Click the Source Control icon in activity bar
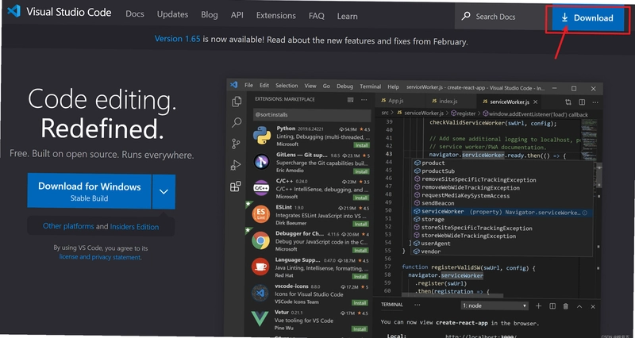The height and width of the screenshot is (338, 635). pos(236,144)
